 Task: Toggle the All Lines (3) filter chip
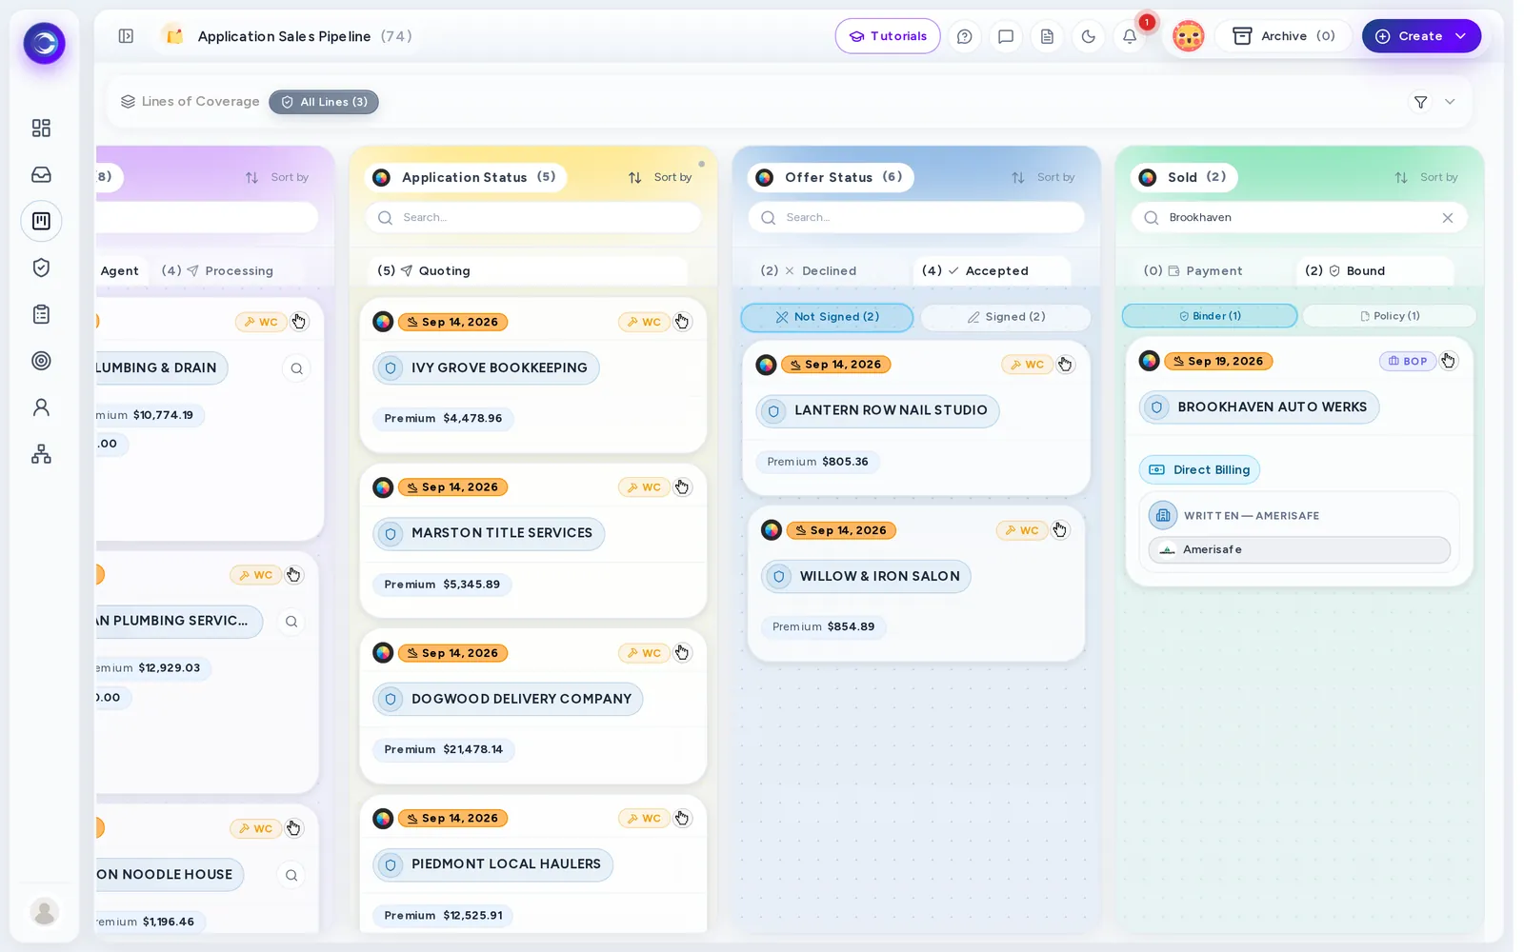324,102
